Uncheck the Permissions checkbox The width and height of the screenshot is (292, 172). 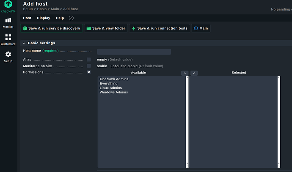point(89,72)
